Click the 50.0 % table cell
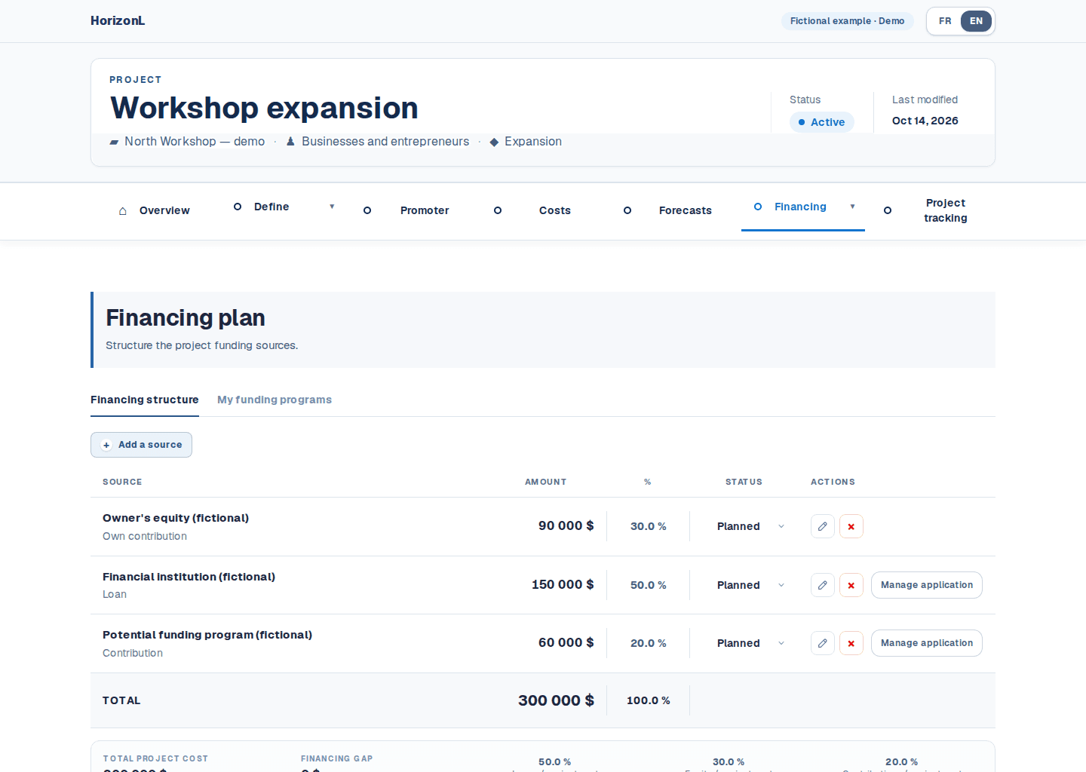This screenshot has width=1086, height=772. 649,585
